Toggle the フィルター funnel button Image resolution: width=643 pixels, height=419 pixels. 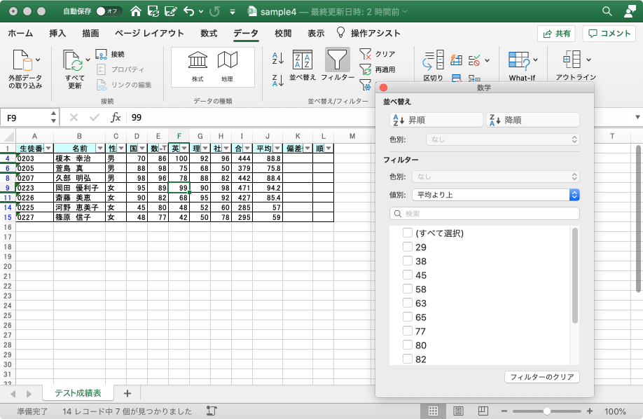click(338, 60)
